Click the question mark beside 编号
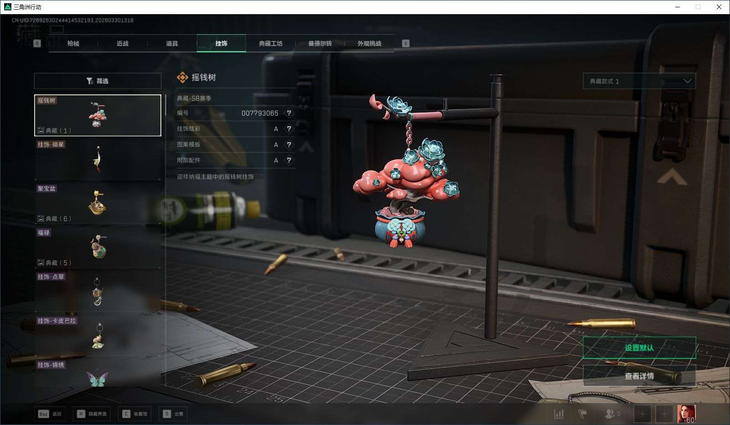Viewport: 730px width, 425px height. point(288,113)
